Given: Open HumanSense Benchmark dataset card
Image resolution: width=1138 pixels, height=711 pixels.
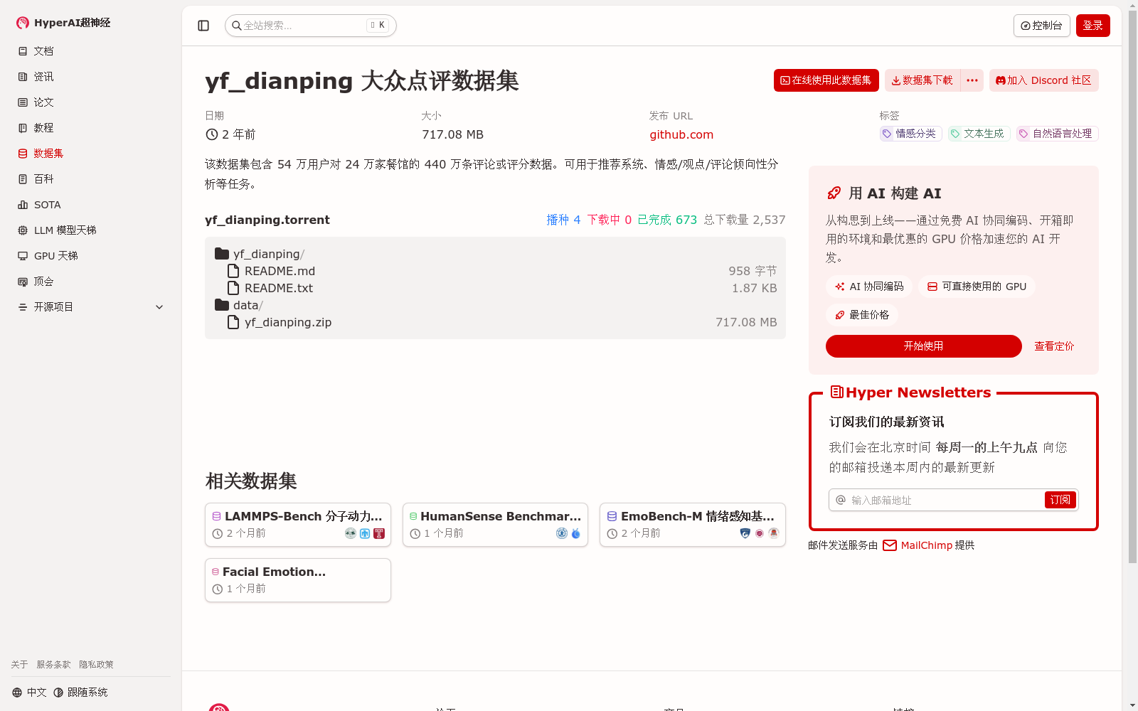Looking at the screenshot, I should tap(495, 525).
